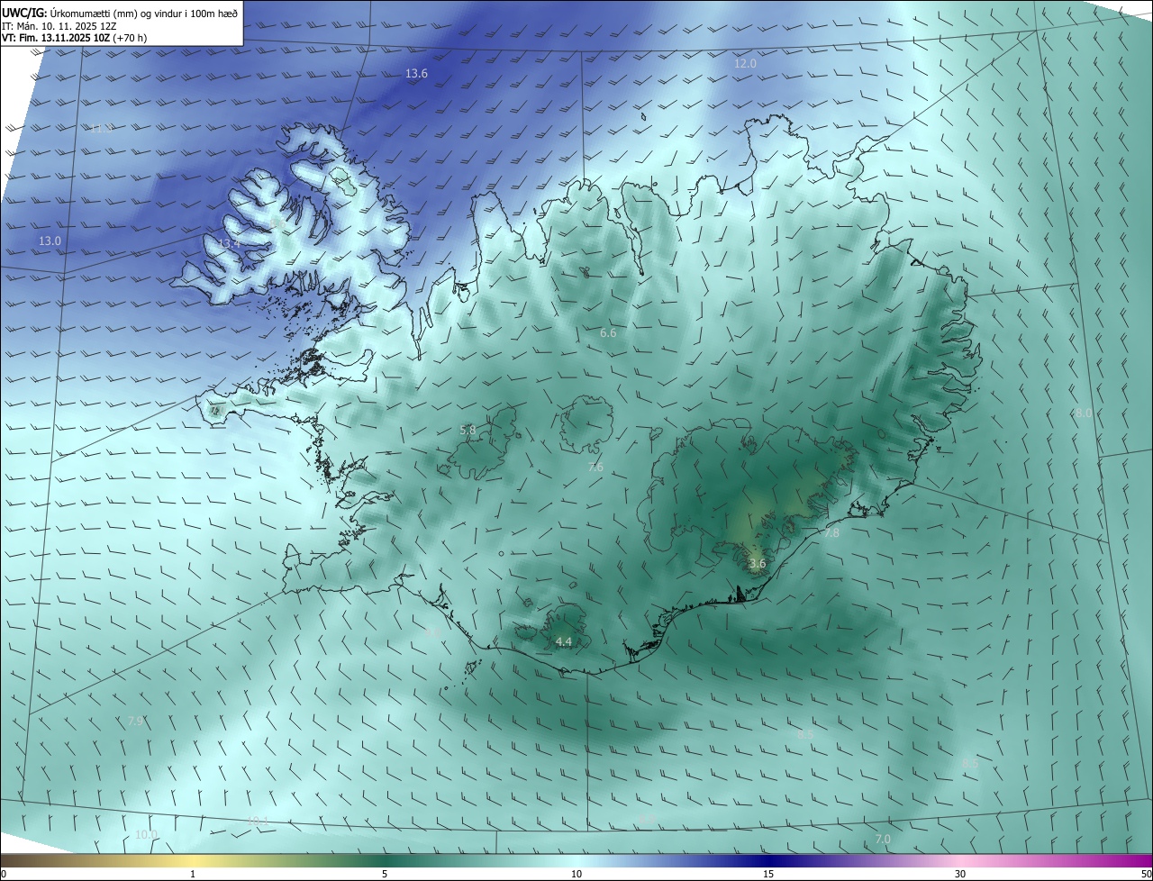Click the 'VT: Fim. 13.11.2025 10Z (+70 h)' line

[74, 38]
